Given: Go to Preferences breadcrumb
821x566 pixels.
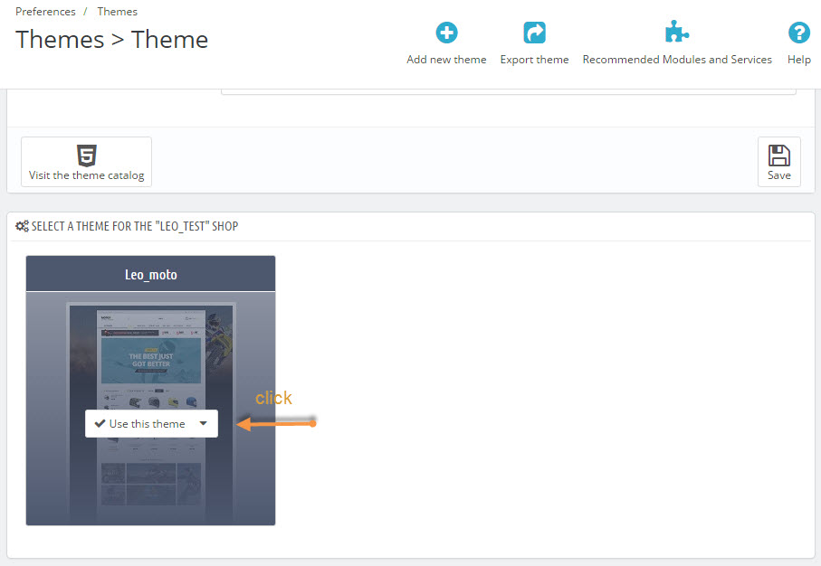Looking at the screenshot, I should pyautogui.click(x=45, y=12).
